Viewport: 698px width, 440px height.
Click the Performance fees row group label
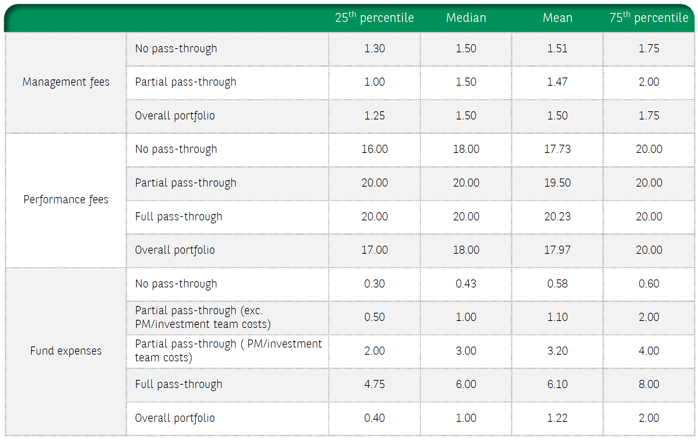pos(66,200)
